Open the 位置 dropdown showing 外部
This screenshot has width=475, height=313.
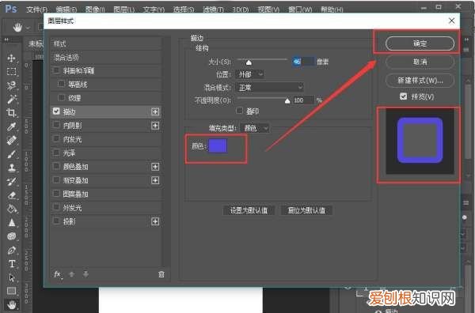[x=249, y=74]
